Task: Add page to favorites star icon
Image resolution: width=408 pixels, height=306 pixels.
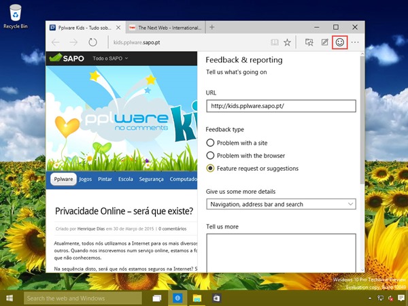Action: tap(287, 42)
